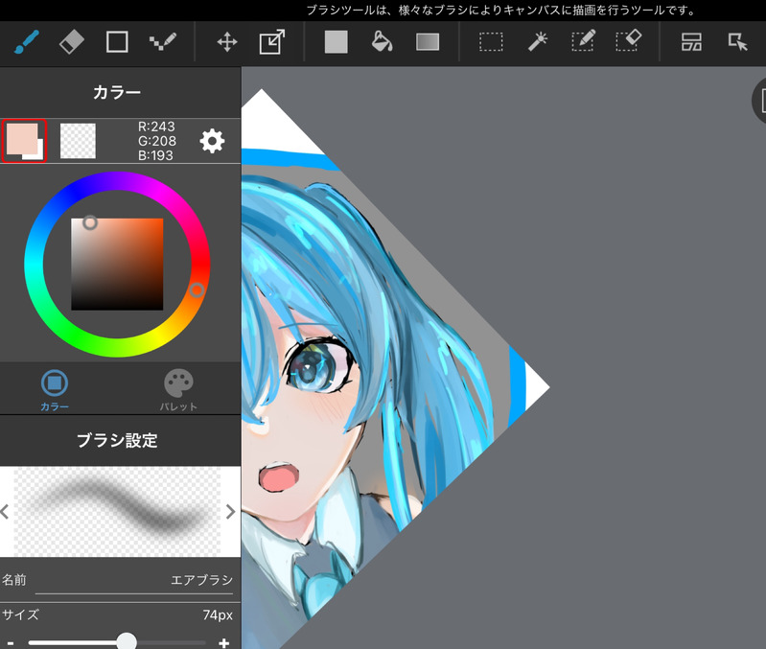Select the foreground color swatch
766x649 pixels.
tap(24, 141)
